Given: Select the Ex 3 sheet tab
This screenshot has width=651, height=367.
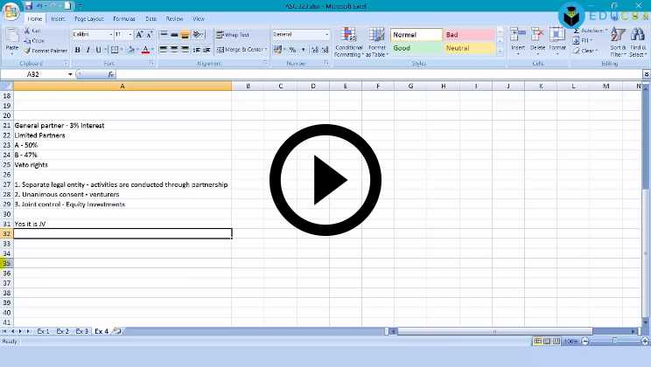Looking at the screenshot, I should click(x=81, y=331).
